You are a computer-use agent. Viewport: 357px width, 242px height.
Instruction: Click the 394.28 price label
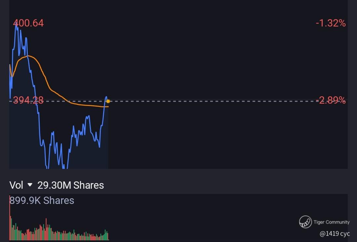(28, 100)
